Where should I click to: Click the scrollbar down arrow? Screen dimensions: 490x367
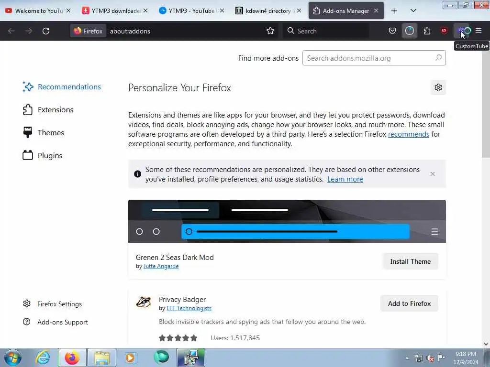coord(486,344)
